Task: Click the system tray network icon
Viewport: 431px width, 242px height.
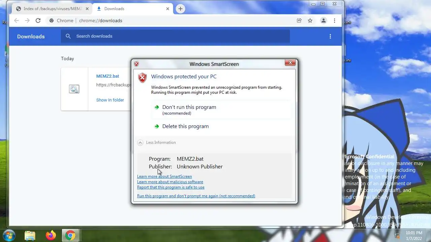Action: click(397, 235)
